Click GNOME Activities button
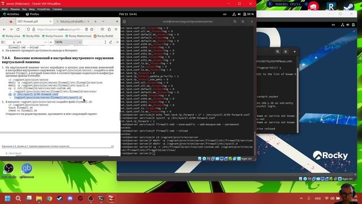The height and width of the screenshot is (204, 362). (11, 14)
